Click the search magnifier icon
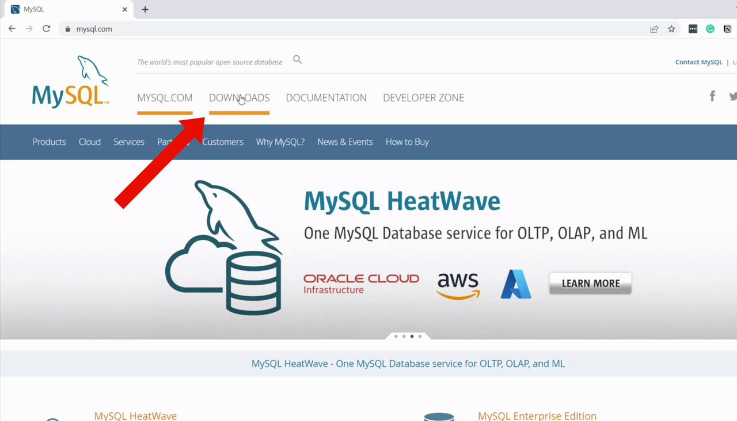 coord(297,59)
